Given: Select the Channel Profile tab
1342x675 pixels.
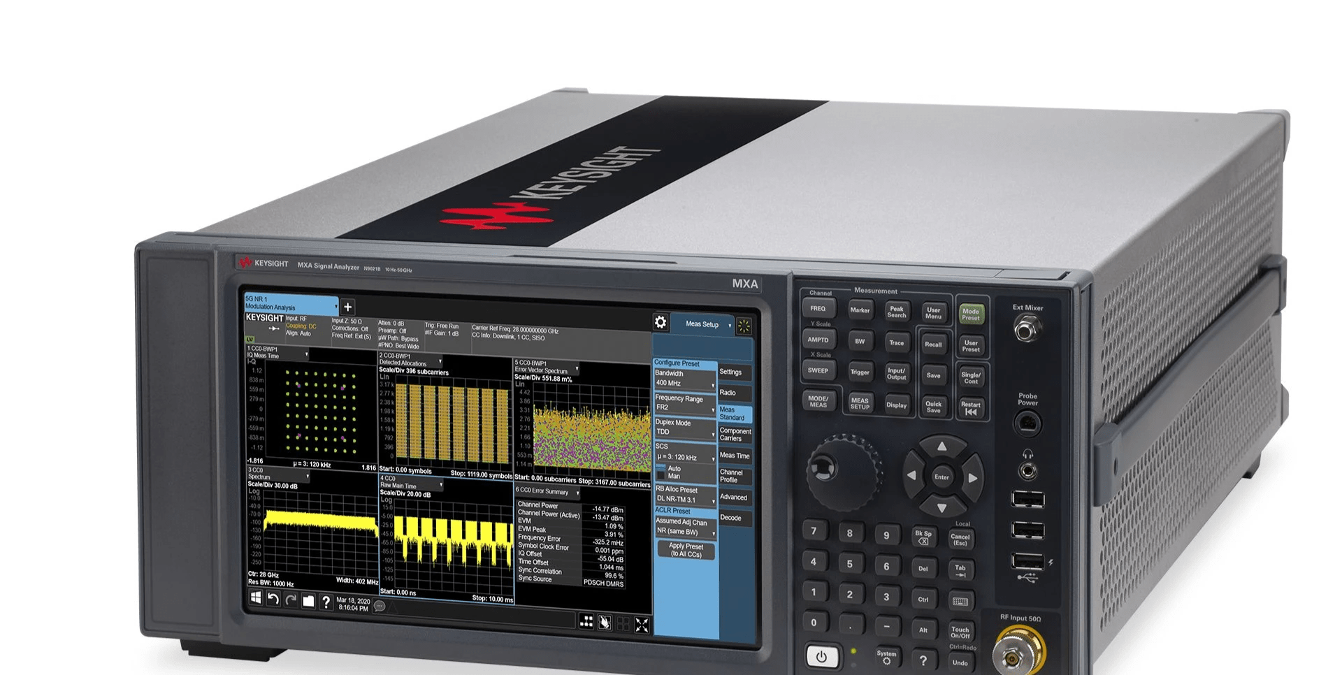Looking at the screenshot, I should [x=735, y=476].
